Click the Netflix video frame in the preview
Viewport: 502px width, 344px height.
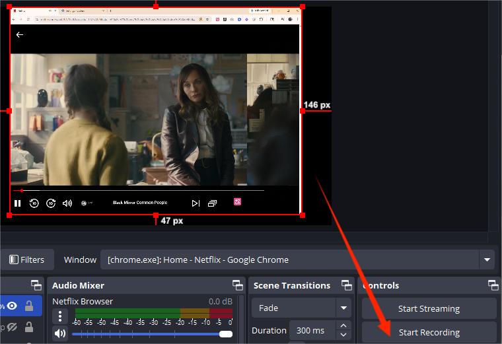coord(155,120)
